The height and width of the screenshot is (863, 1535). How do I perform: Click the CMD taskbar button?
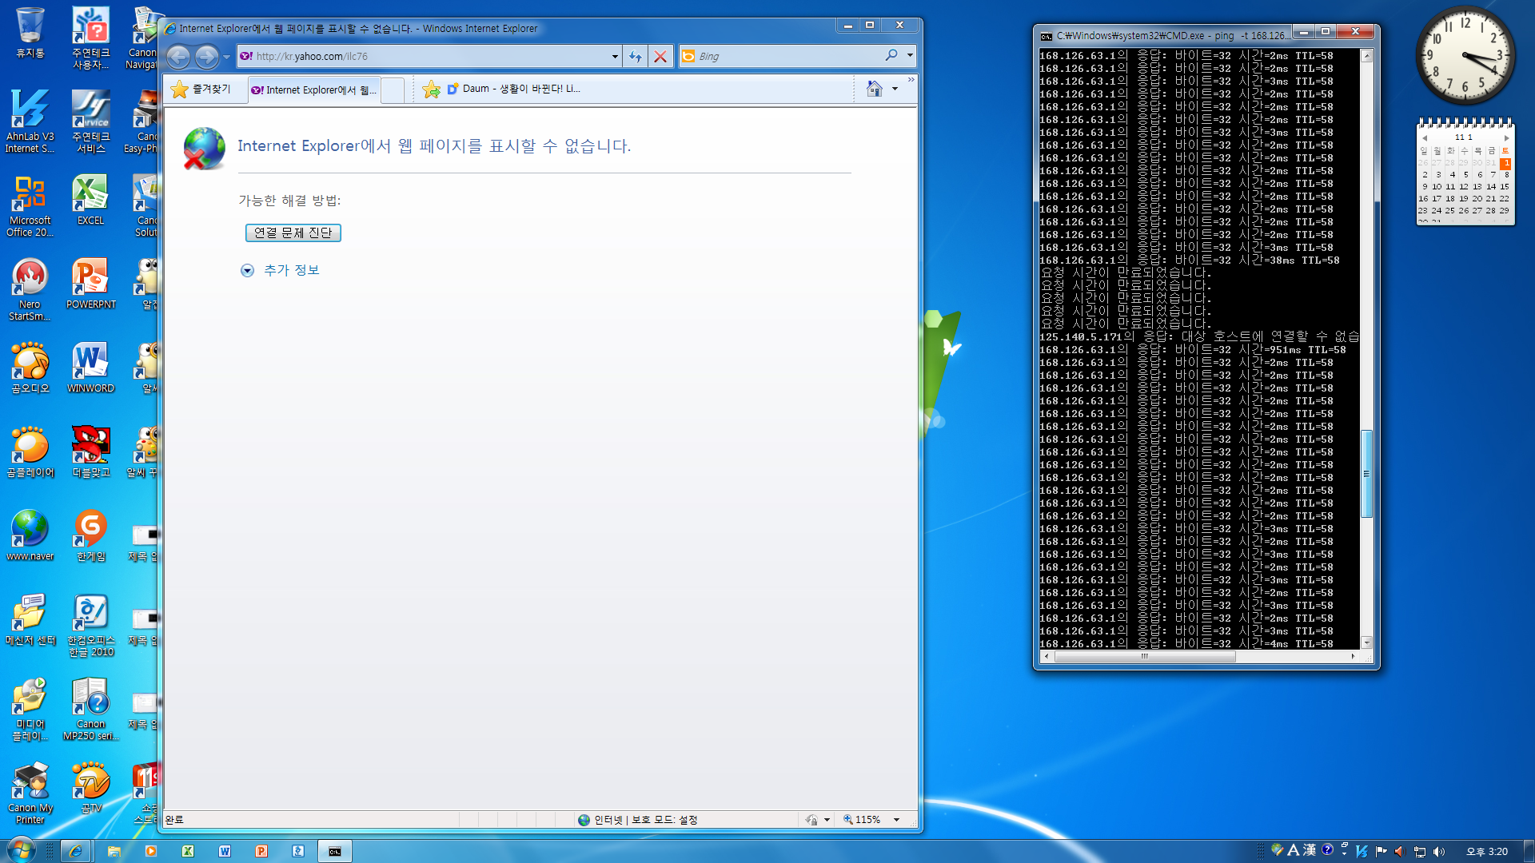click(x=335, y=851)
